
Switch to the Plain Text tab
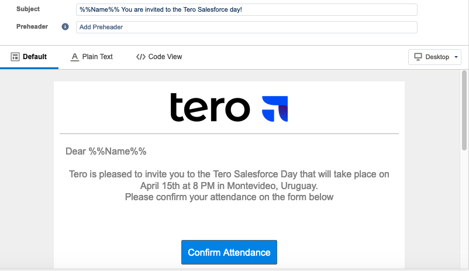coord(92,57)
